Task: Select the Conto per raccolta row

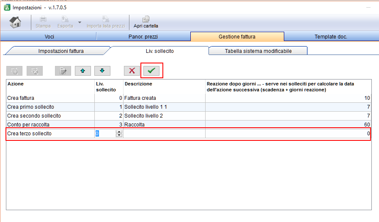Action: click(189, 124)
